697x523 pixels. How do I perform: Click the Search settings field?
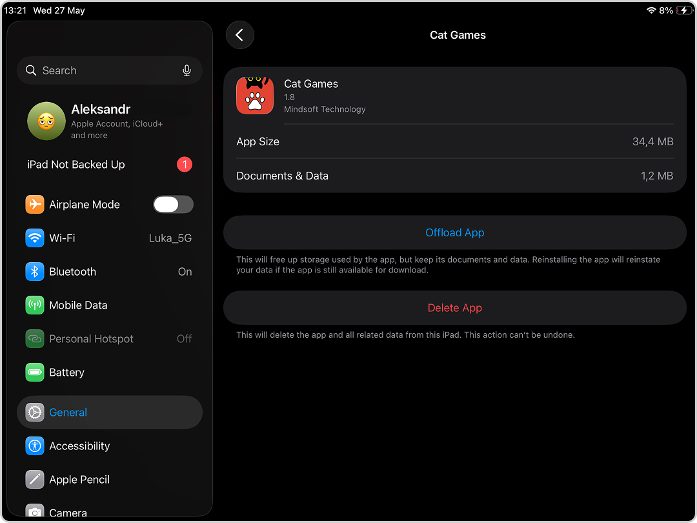click(x=109, y=70)
